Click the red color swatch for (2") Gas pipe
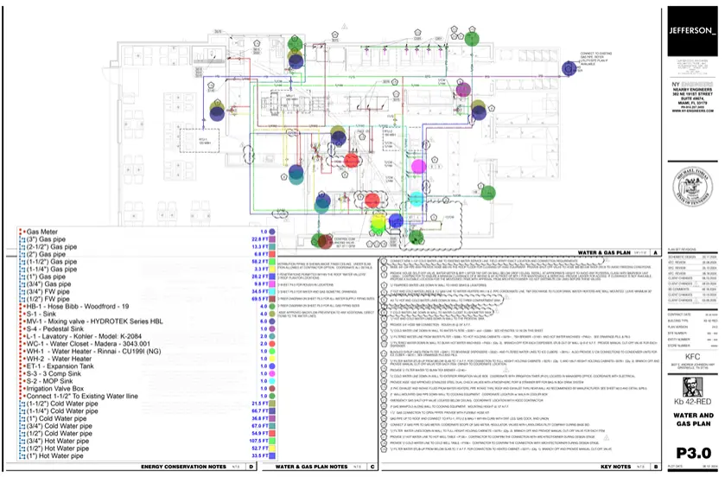The width and height of the screenshot is (725, 477). click(272, 254)
